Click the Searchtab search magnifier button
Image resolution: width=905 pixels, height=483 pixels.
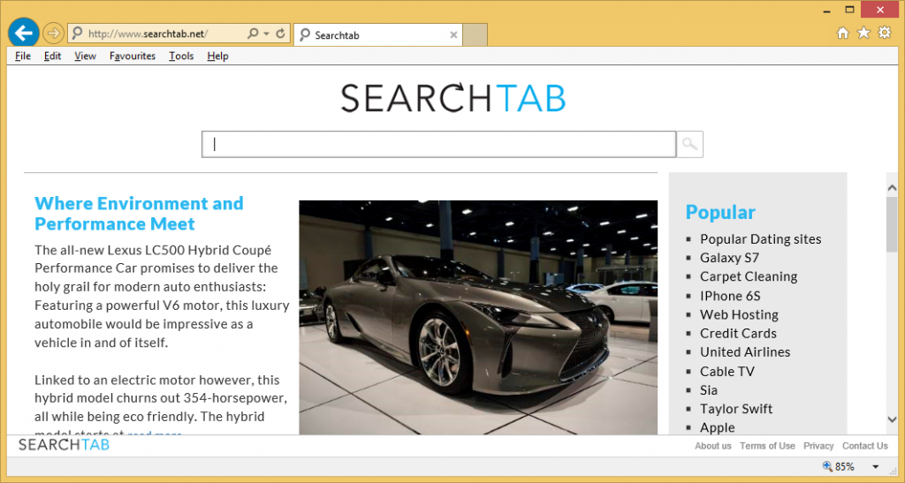tap(690, 144)
